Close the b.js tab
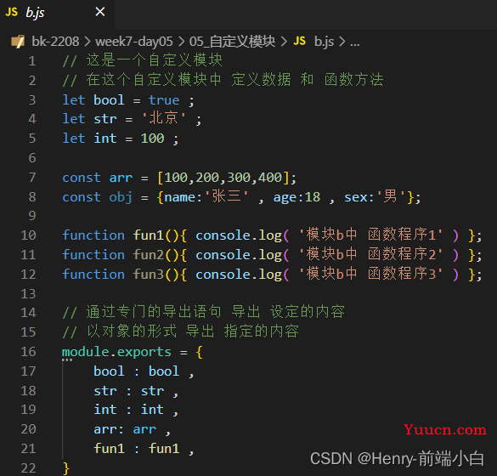 click(x=100, y=12)
